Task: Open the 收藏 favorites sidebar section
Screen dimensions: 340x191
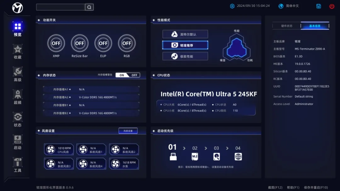Action: [x=18, y=52]
